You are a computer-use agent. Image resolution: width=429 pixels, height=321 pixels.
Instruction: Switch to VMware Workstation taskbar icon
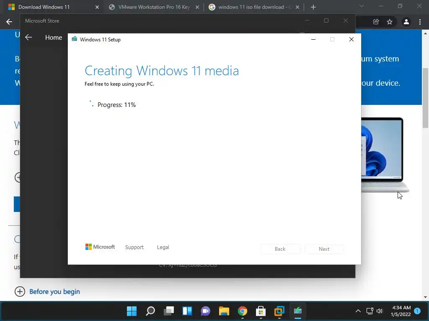pyautogui.click(x=279, y=311)
